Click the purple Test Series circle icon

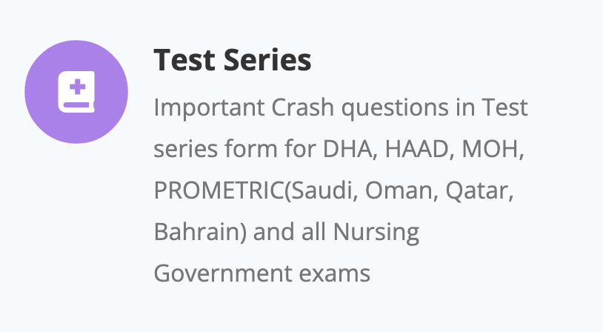pos(76,93)
